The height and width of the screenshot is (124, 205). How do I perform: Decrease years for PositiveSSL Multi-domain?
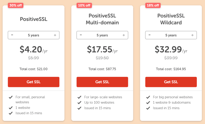tap(81, 35)
